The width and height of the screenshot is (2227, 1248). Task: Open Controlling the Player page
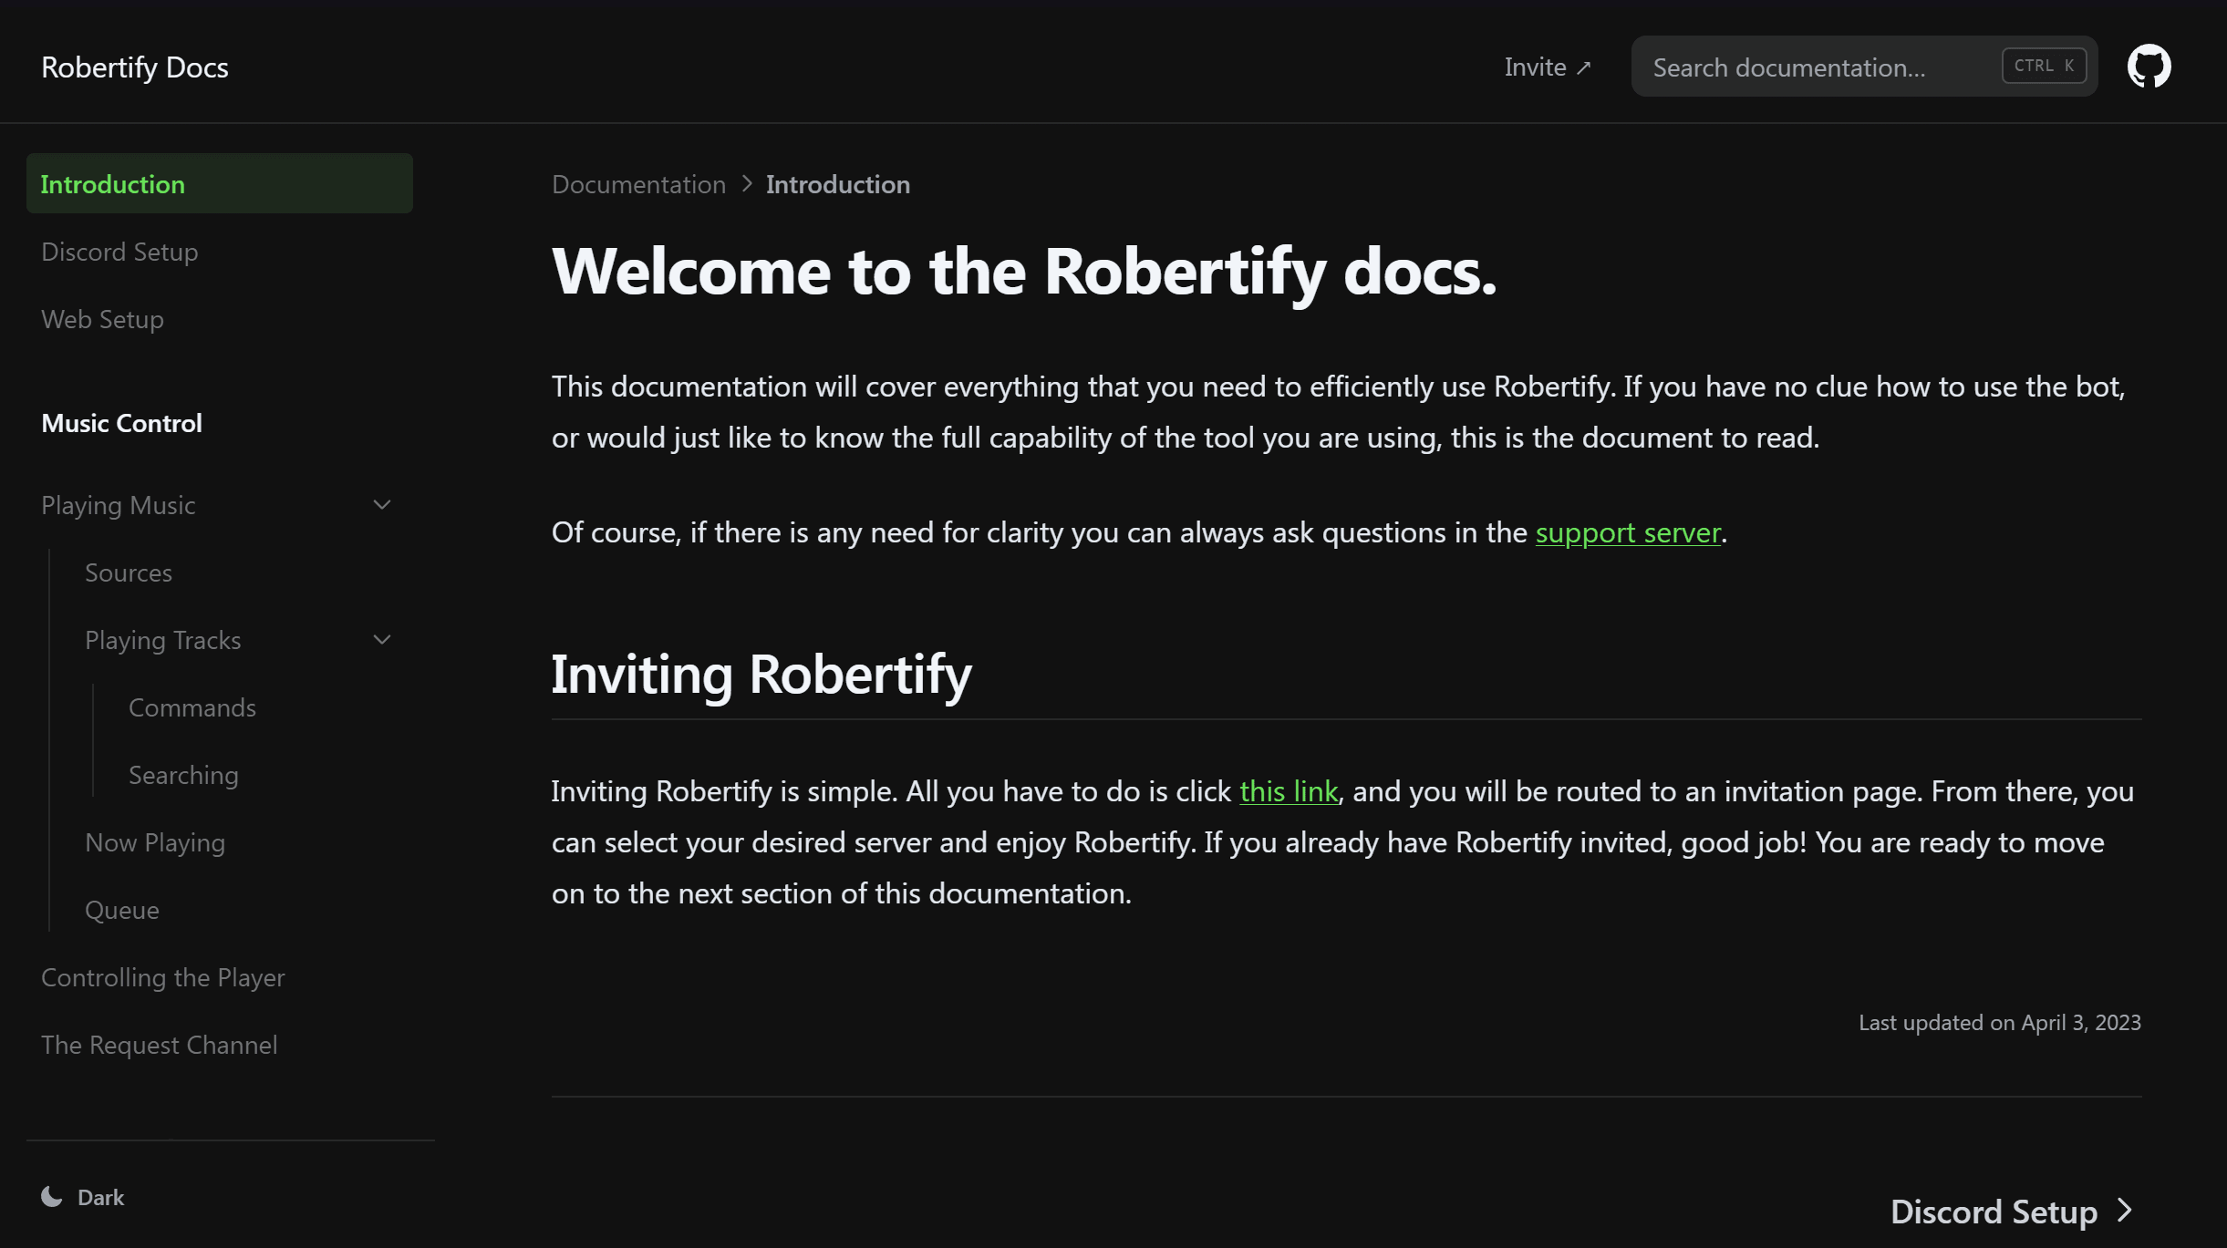coord(163,978)
